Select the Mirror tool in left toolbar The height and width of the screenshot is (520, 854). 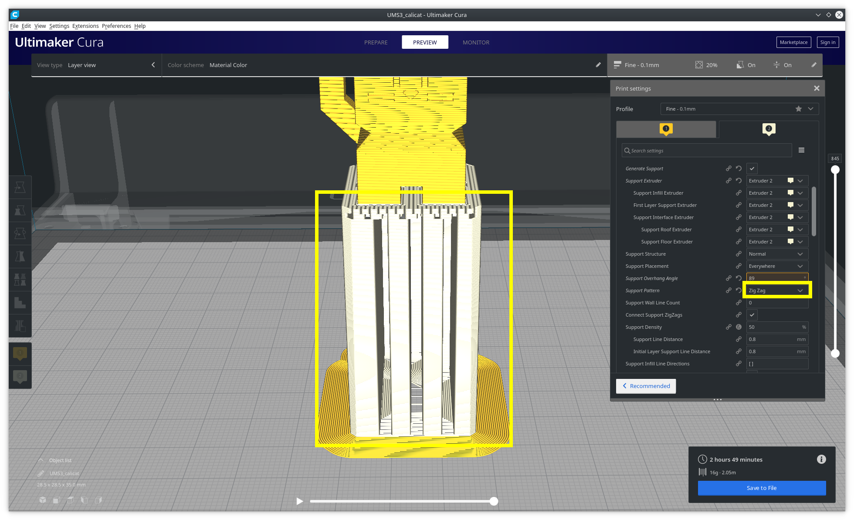point(20,257)
